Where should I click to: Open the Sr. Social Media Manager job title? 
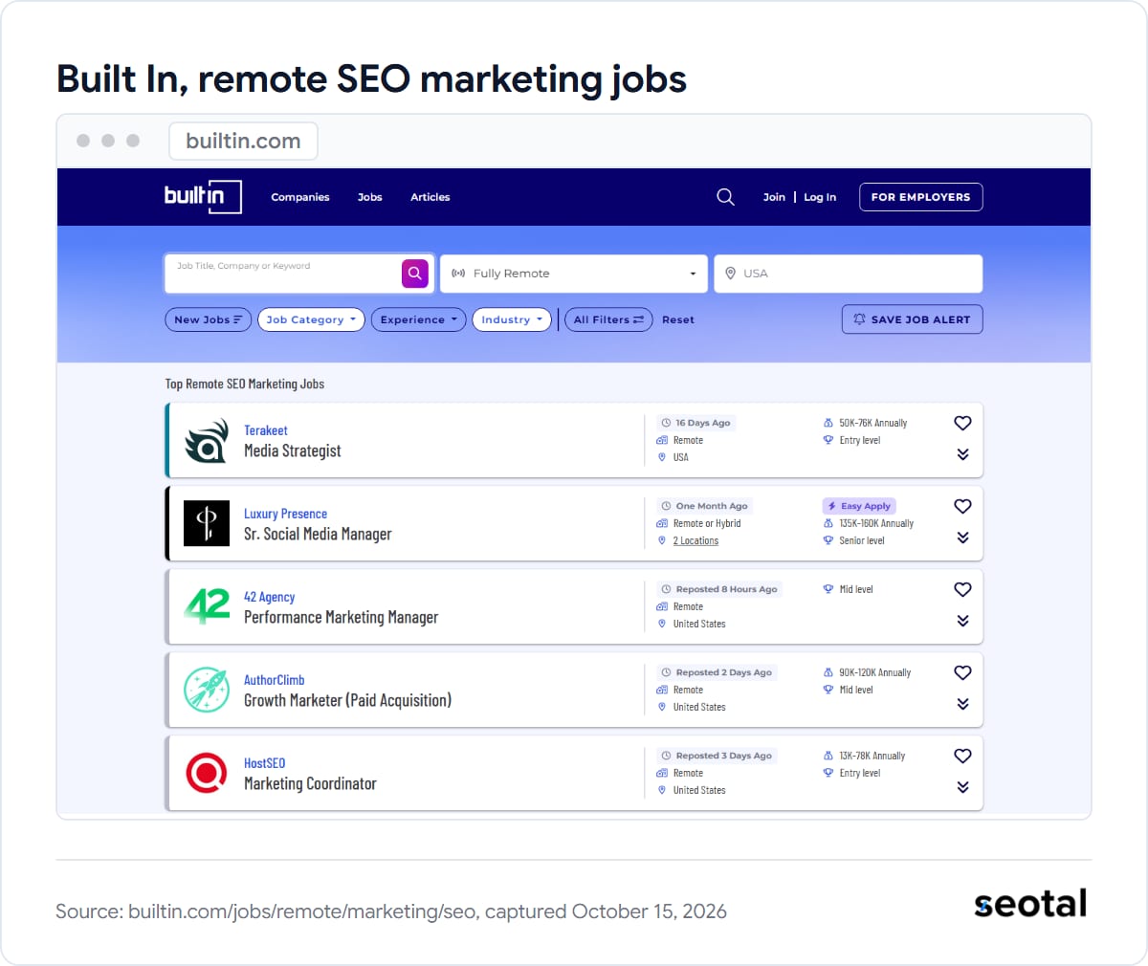318,534
